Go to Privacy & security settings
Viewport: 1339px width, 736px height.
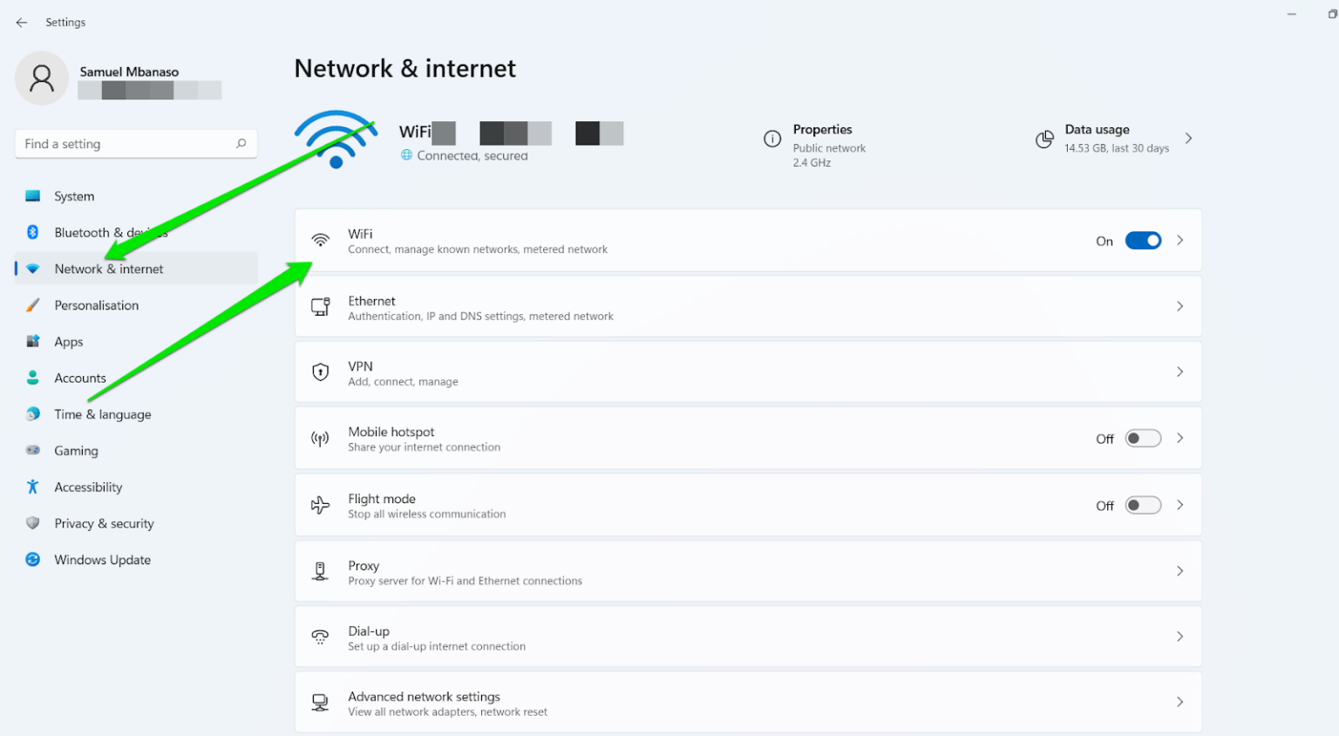tap(104, 523)
